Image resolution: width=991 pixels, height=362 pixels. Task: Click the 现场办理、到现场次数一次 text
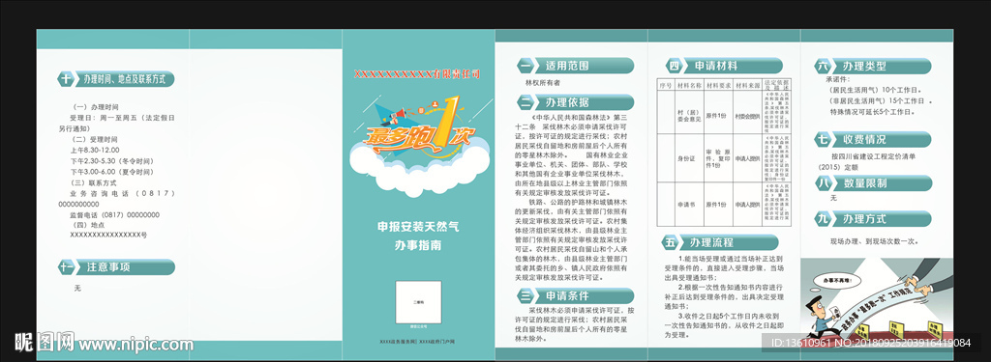point(874,241)
